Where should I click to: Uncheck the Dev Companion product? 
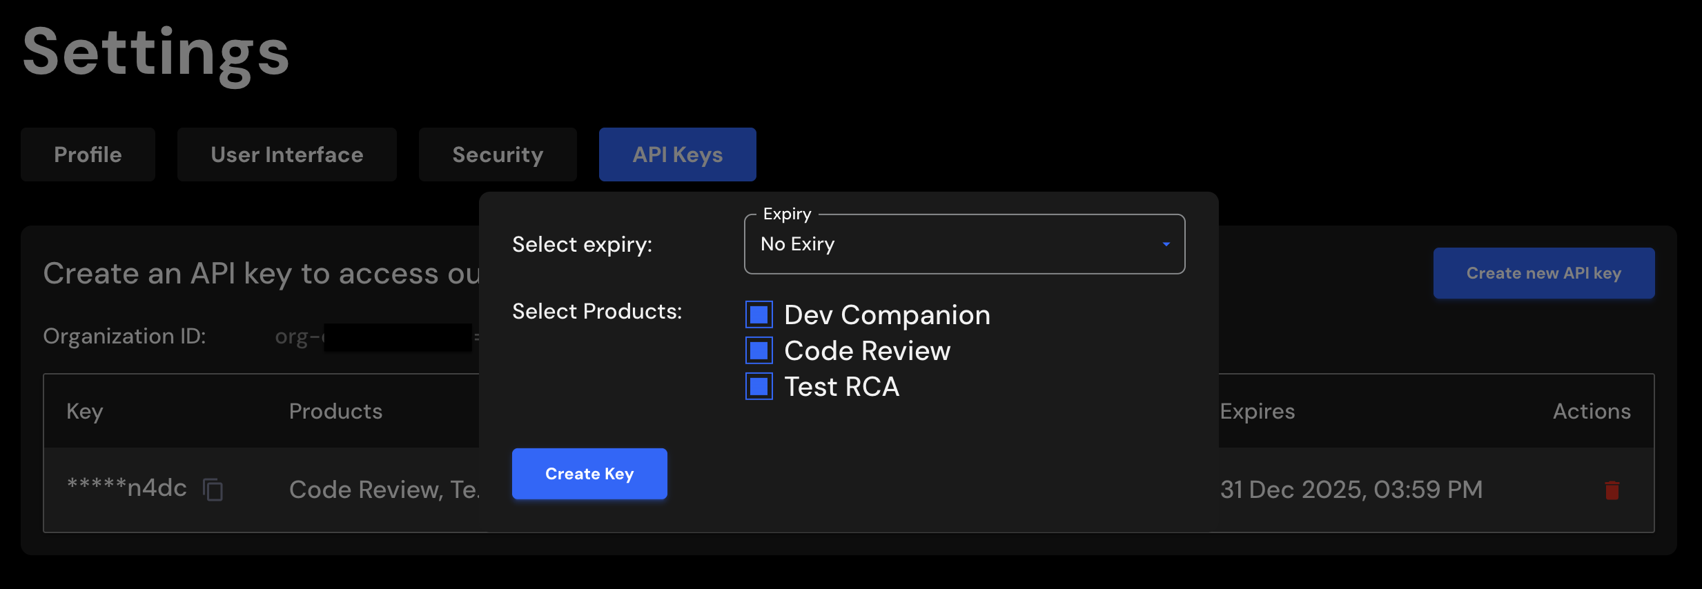pos(759,315)
